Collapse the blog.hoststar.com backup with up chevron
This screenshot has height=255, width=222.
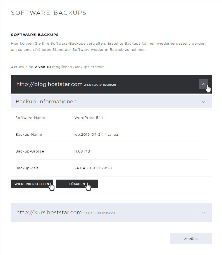[203, 84]
